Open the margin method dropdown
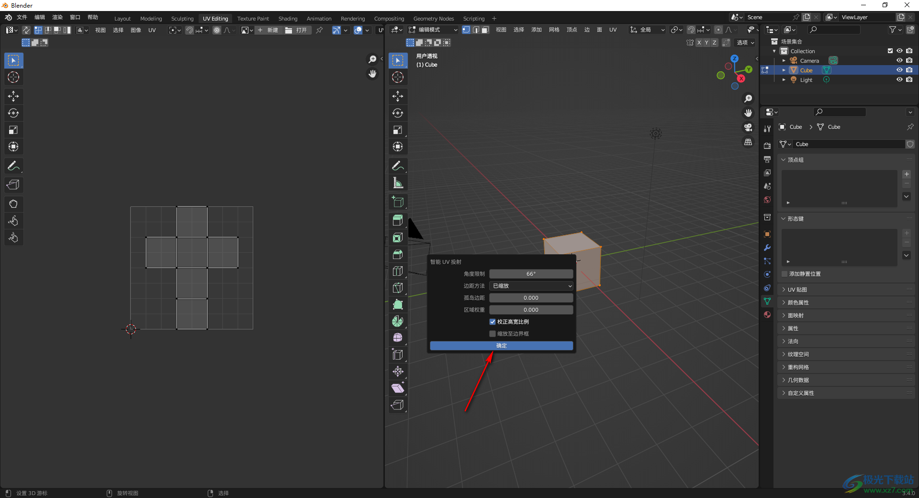919x498 pixels. click(531, 286)
